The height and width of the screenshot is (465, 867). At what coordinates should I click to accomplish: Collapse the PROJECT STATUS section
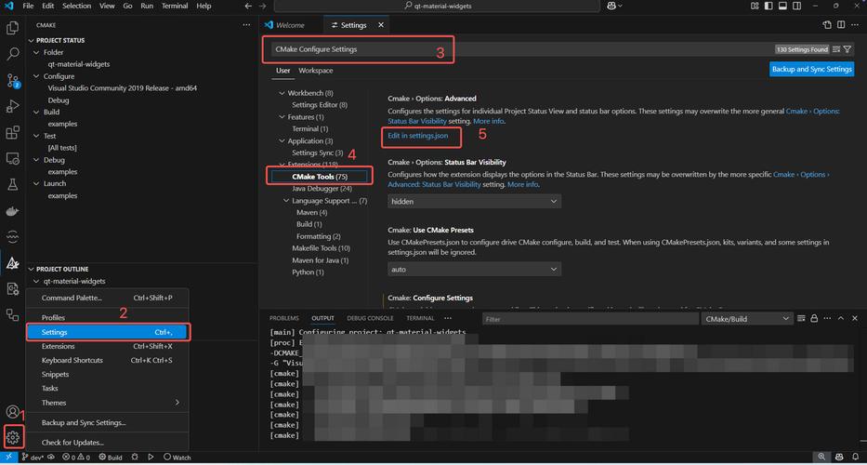click(x=31, y=40)
